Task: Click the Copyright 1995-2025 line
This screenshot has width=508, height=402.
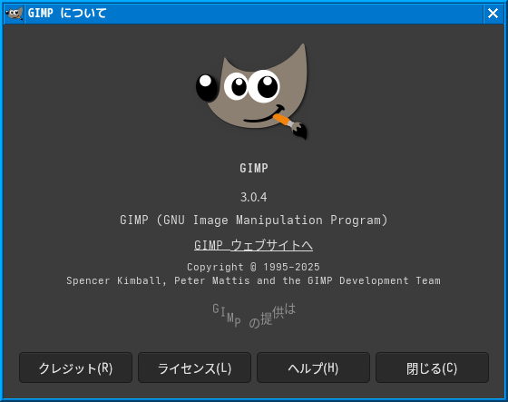Action: pyautogui.click(x=253, y=267)
